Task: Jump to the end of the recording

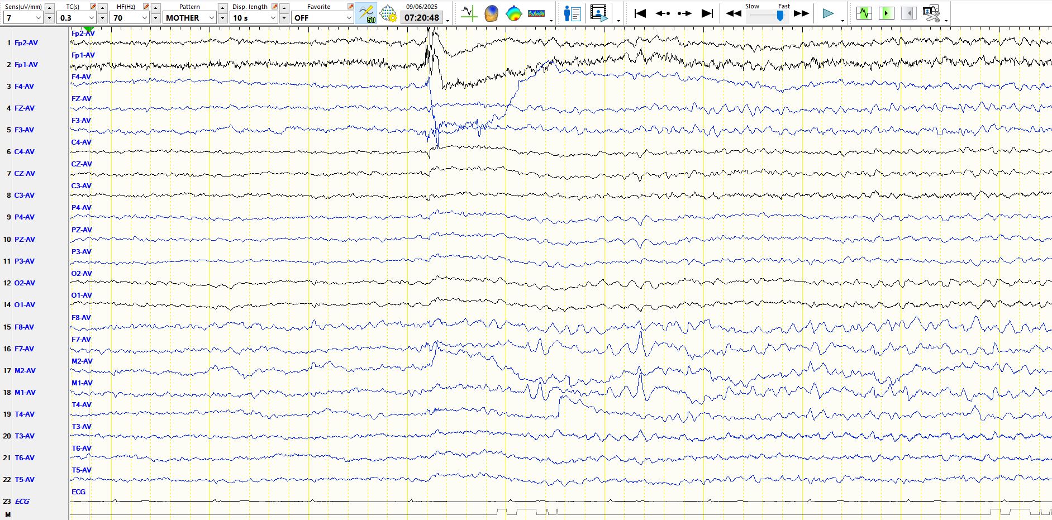Action: click(x=707, y=13)
